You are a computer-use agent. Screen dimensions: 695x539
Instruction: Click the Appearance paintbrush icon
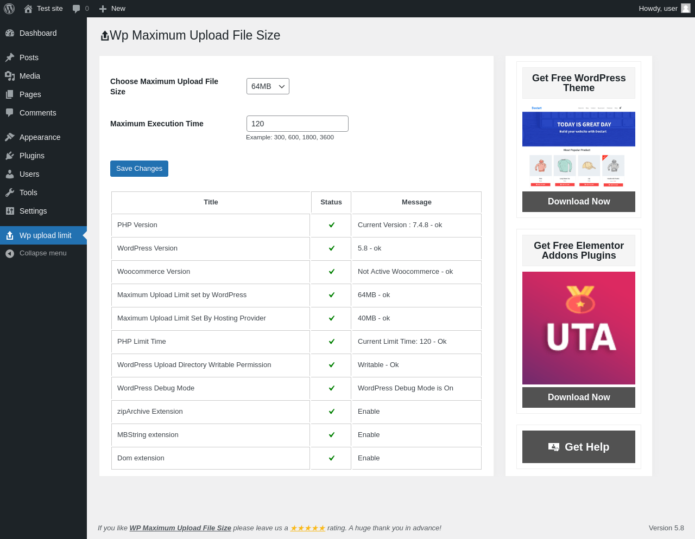[x=10, y=137]
